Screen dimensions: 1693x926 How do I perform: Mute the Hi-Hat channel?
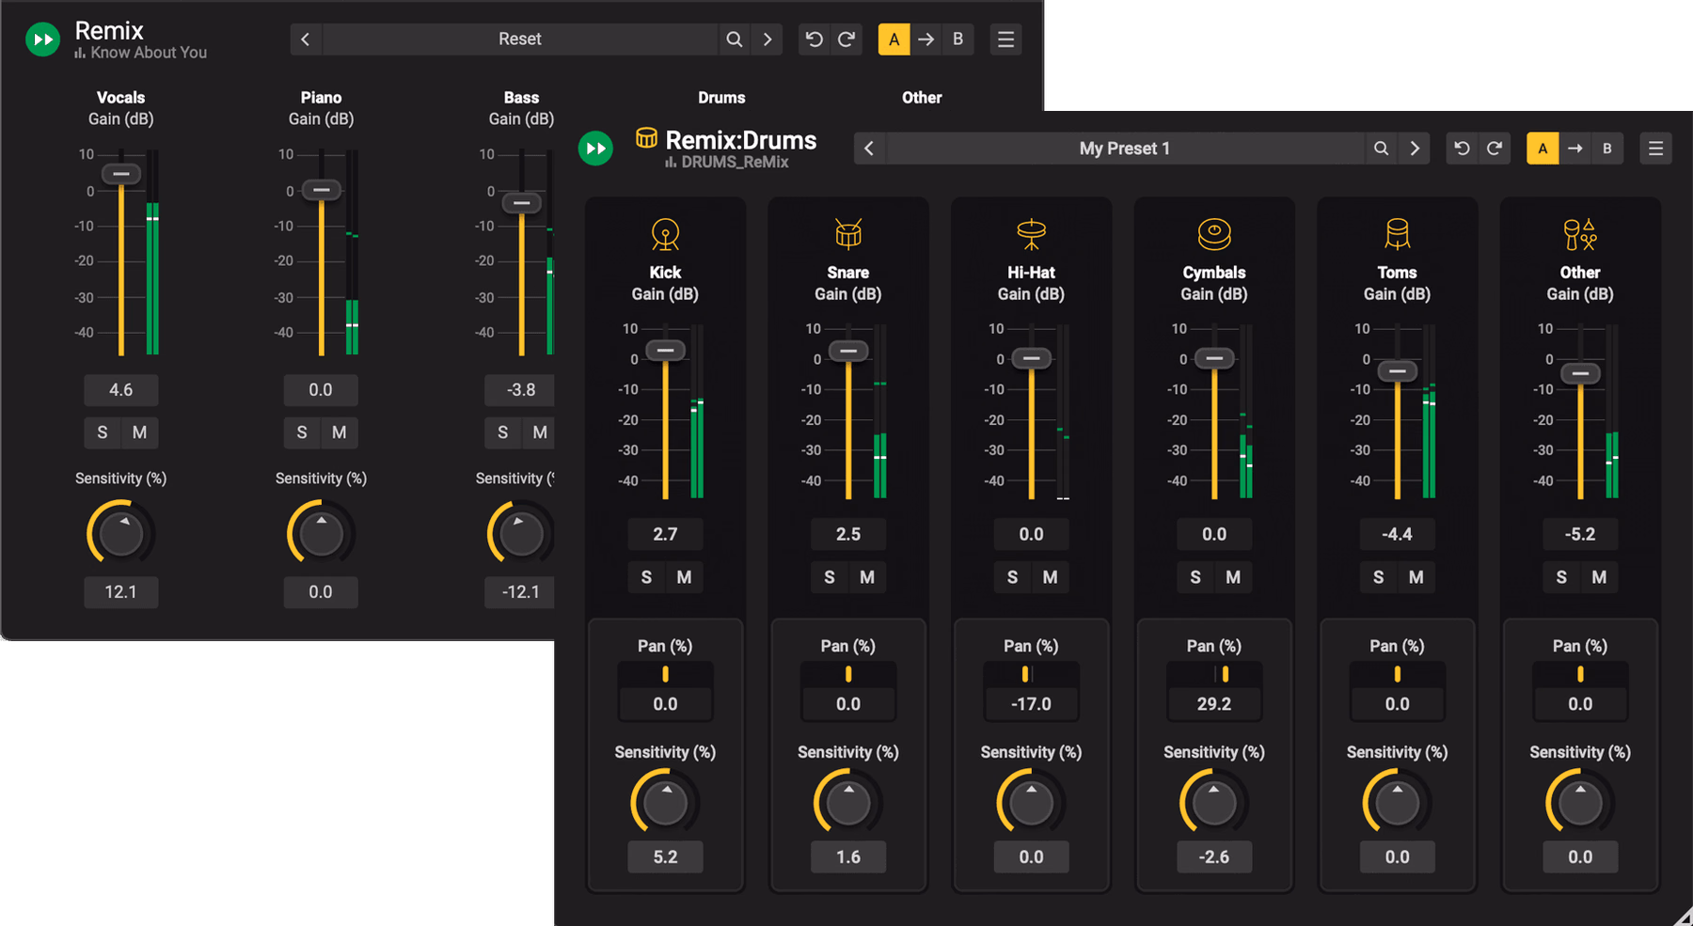[x=1050, y=577]
